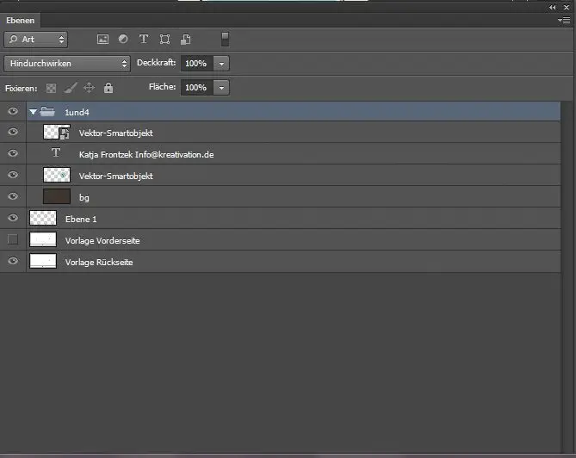
Task: Hide the bg layer
Action: coord(13,196)
